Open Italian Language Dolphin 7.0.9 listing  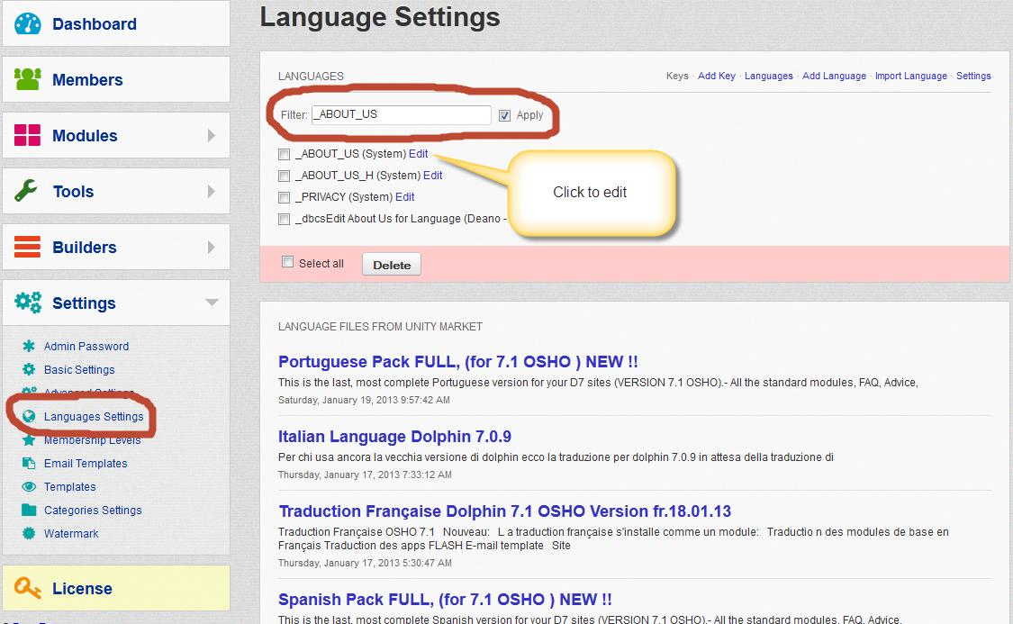pyautogui.click(x=394, y=437)
